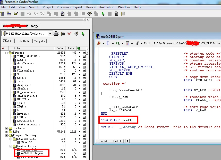The height and width of the screenshot is (160, 221).
Task: Click the markers 'M' icon in editor
Action: click(118, 43)
